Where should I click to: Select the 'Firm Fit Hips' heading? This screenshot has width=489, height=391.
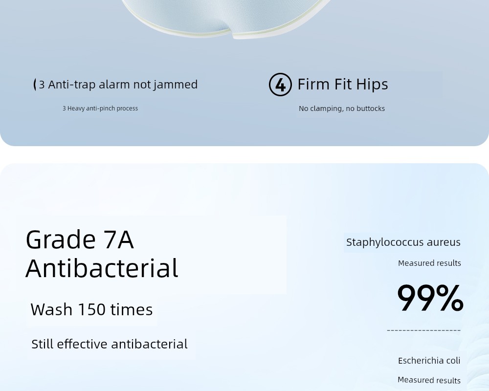tap(343, 85)
